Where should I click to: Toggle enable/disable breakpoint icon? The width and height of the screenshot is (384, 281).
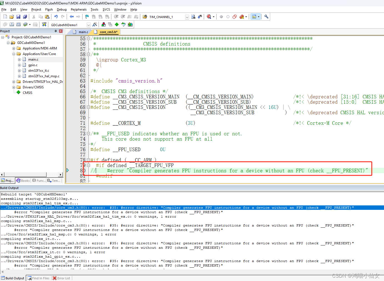tap(228, 17)
